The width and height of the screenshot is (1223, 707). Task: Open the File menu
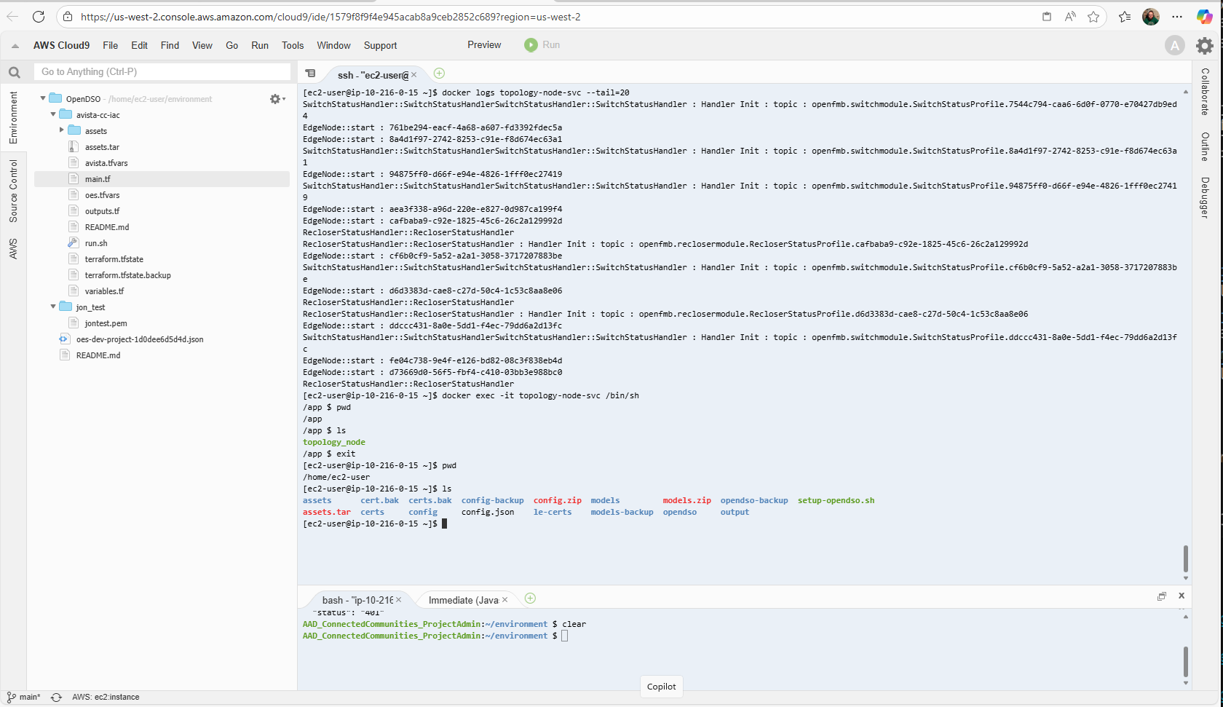coord(110,45)
